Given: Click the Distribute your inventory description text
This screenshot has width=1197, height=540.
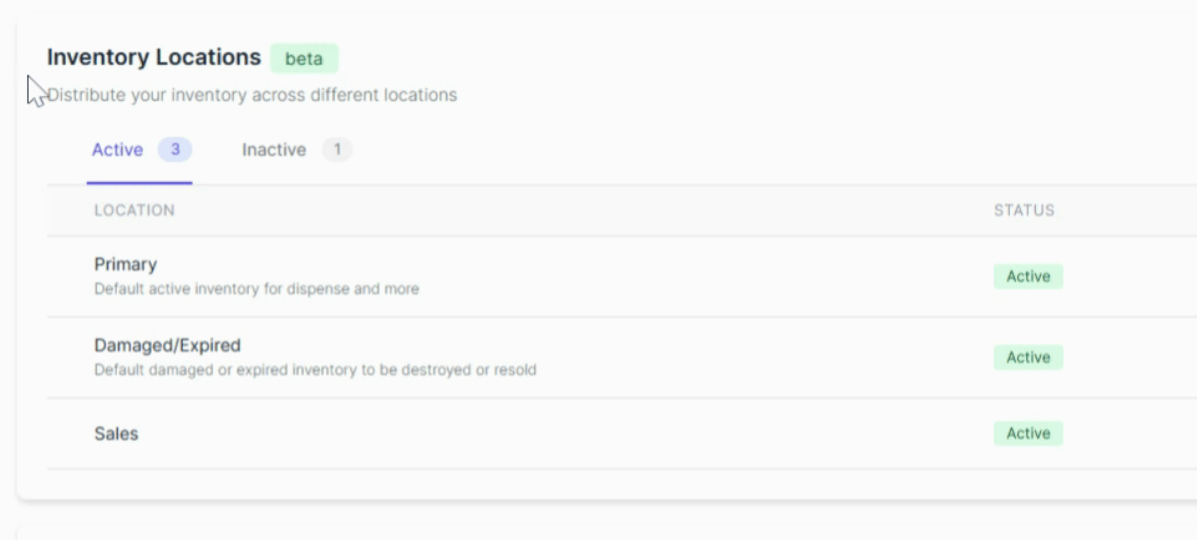Looking at the screenshot, I should [251, 95].
